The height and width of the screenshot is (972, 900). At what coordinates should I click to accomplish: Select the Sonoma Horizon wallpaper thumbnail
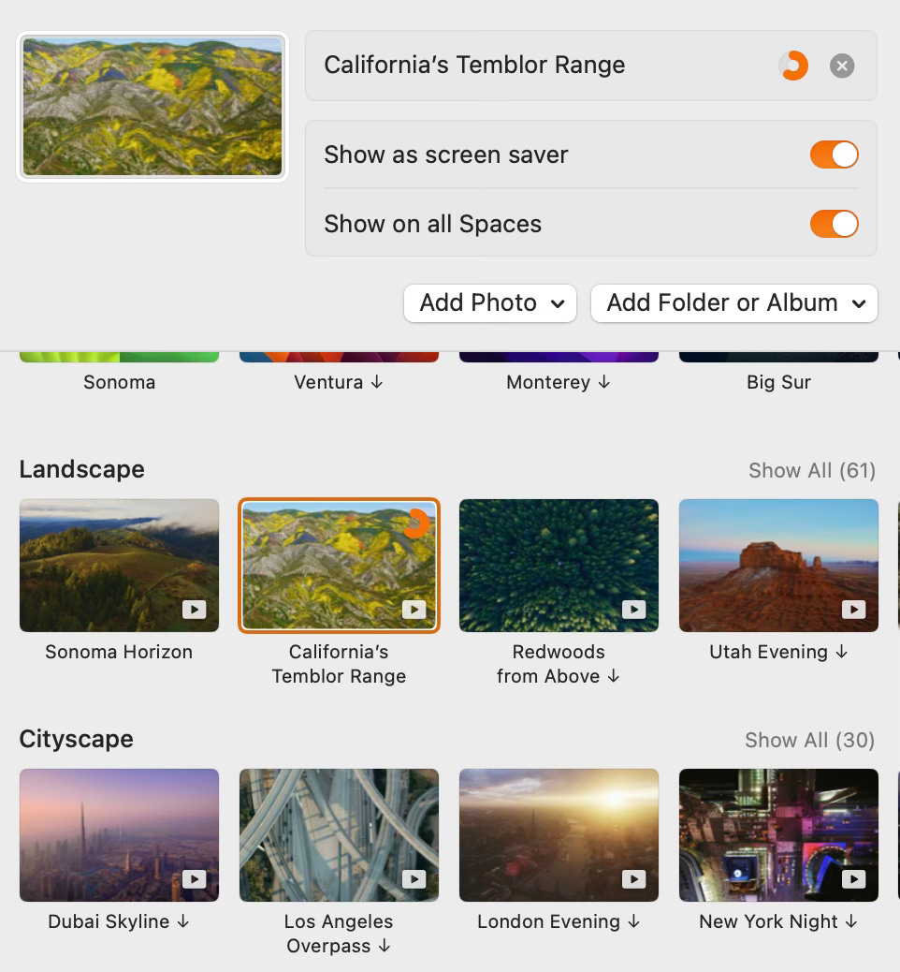119,566
